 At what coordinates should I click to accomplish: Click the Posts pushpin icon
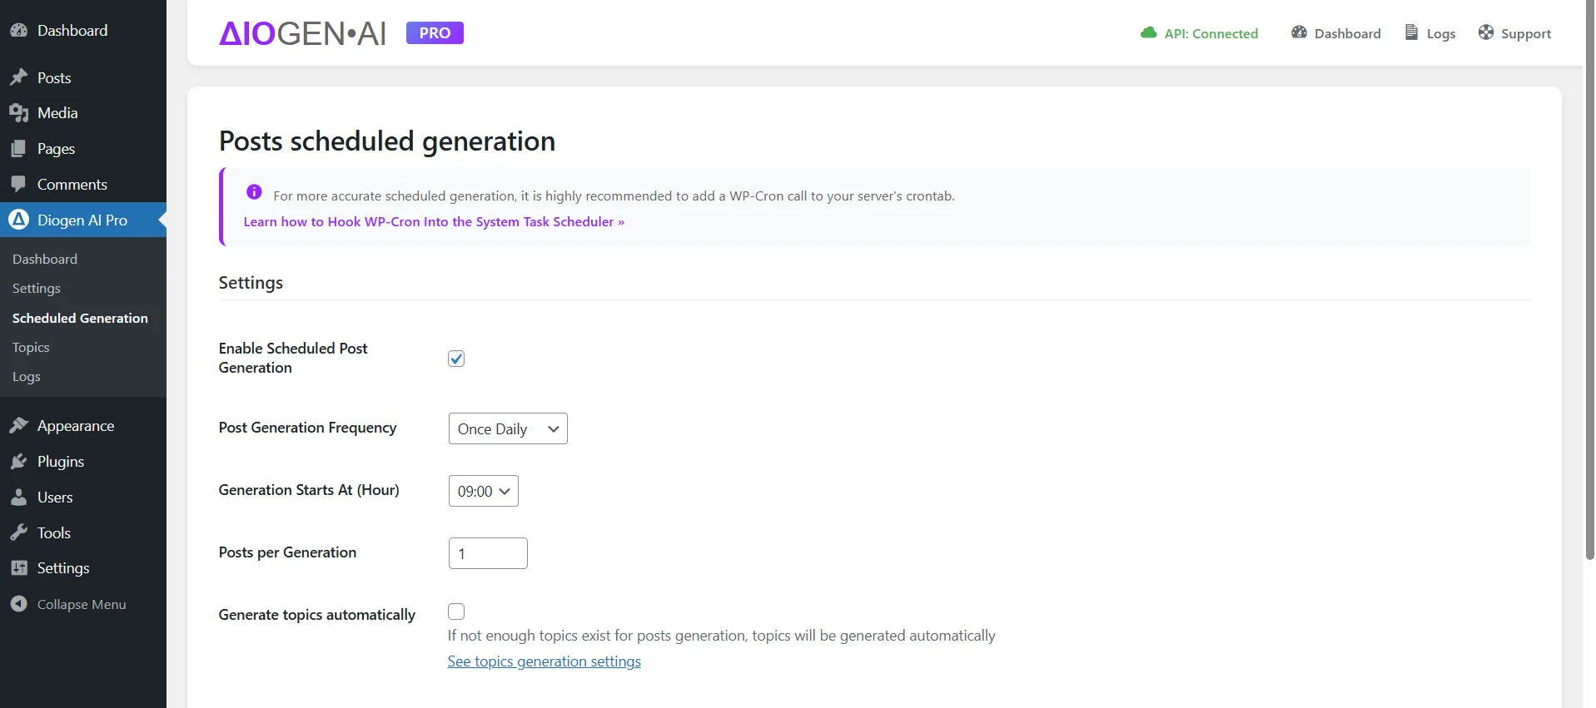(18, 78)
